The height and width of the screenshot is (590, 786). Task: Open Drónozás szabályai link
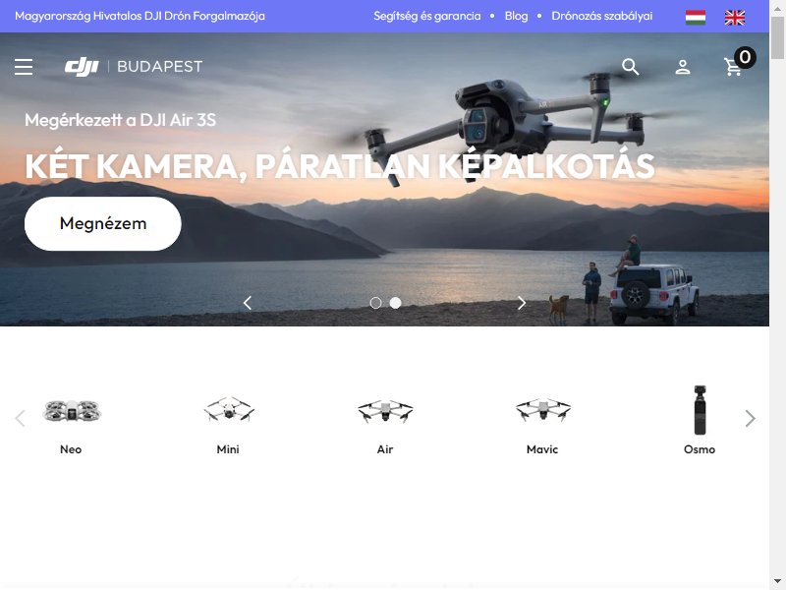click(602, 16)
